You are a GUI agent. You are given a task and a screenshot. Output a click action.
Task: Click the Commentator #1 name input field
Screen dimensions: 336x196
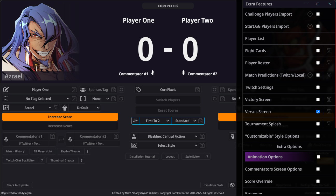(x=29, y=136)
